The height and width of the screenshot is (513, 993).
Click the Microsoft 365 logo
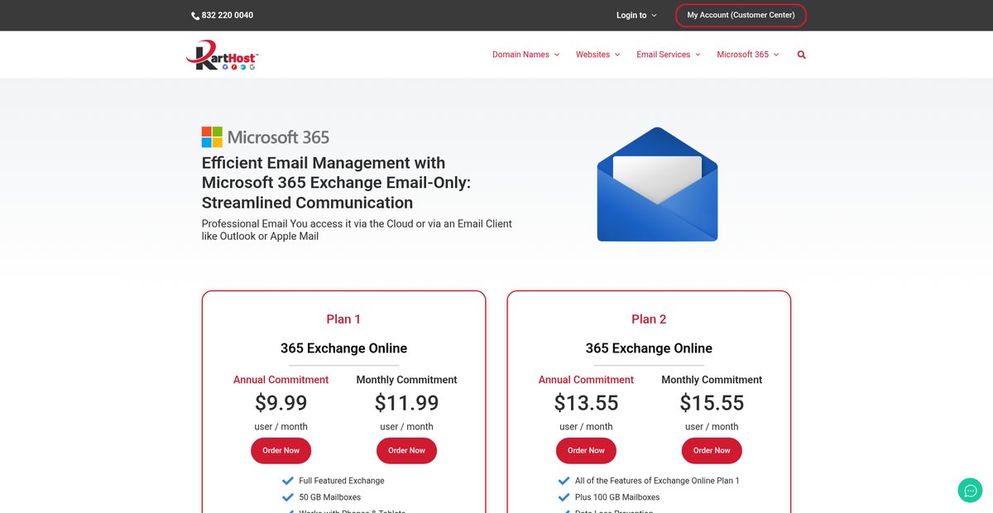pos(266,137)
